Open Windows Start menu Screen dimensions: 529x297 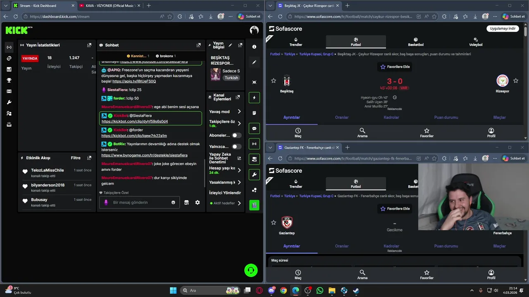(173, 290)
